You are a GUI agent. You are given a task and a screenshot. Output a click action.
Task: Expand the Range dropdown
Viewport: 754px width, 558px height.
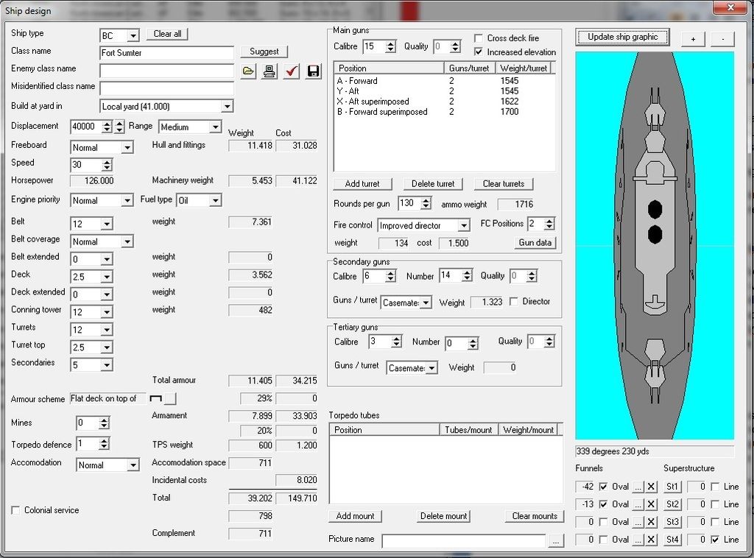coord(216,127)
